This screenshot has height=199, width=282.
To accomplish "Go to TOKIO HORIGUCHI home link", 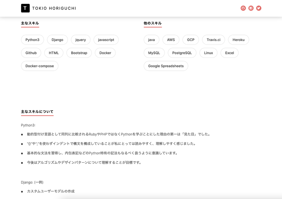I will [x=54, y=8].
